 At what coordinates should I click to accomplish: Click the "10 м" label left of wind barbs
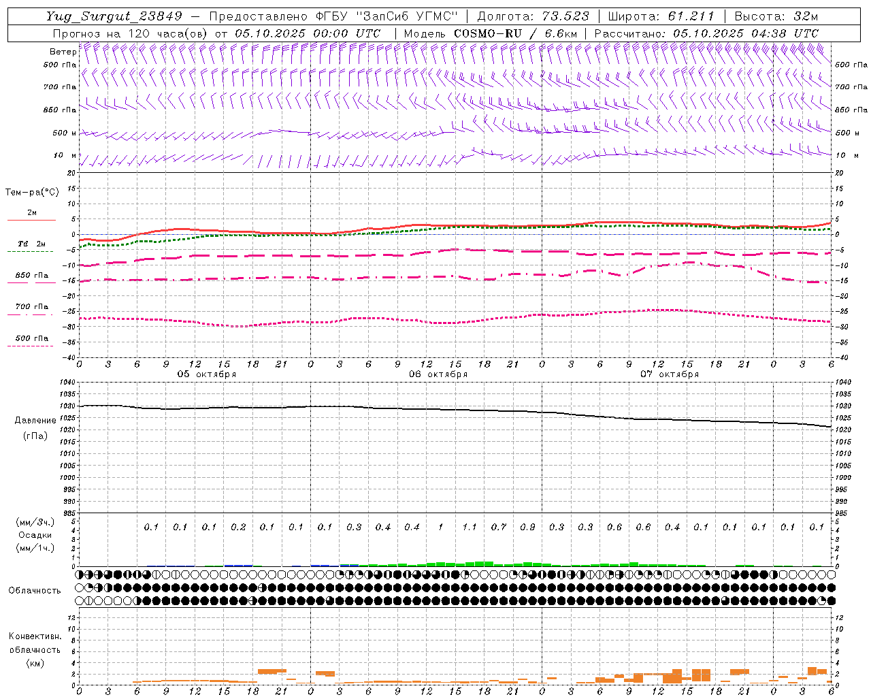(x=65, y=155)
